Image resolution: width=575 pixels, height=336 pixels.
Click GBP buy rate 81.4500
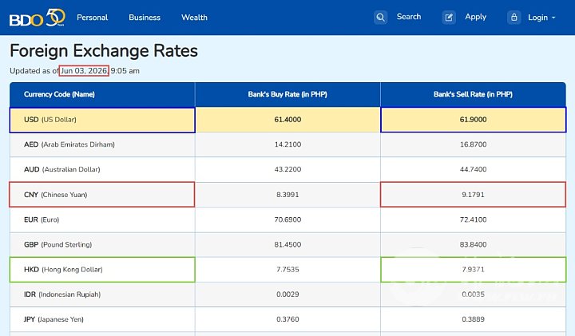coord(287,244)
